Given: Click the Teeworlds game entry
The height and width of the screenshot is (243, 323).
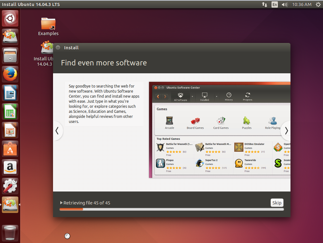Looking at the screenshot, I should (x=253, y=166).
